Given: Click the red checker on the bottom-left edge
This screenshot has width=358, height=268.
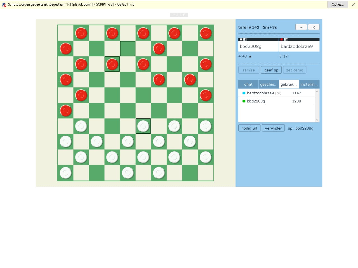Looking at the screenshot, I should [x=65, y=111].
